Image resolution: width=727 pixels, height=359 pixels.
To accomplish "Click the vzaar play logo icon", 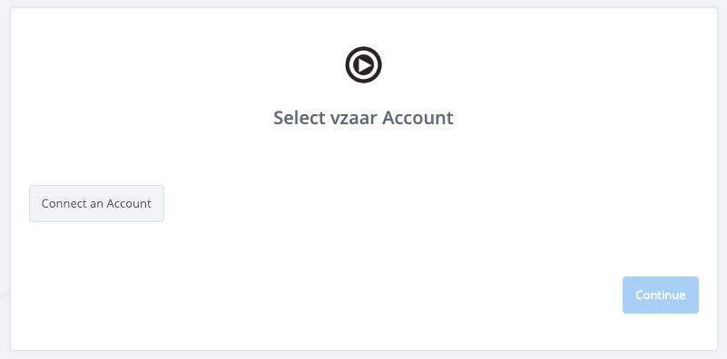I will [363, 65].
